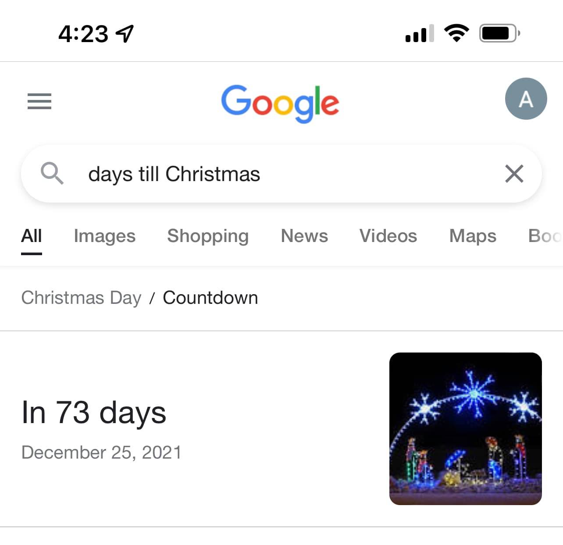Tap the Google logo
The width and height of the screenshot is (563, 545).
[x=280, y=103]
